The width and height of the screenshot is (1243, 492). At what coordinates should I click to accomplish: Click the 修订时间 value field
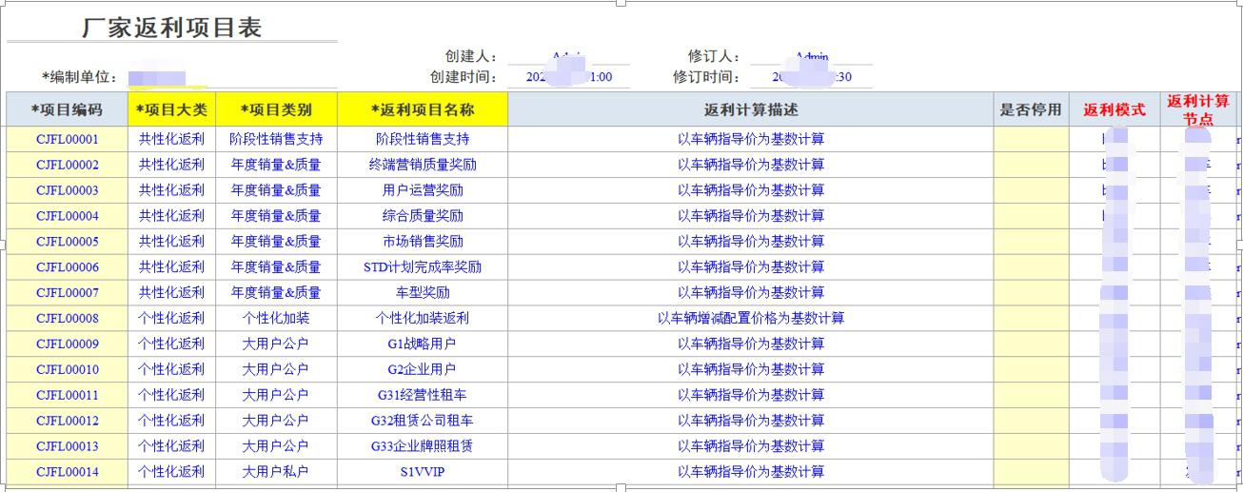tap(811, 77)
